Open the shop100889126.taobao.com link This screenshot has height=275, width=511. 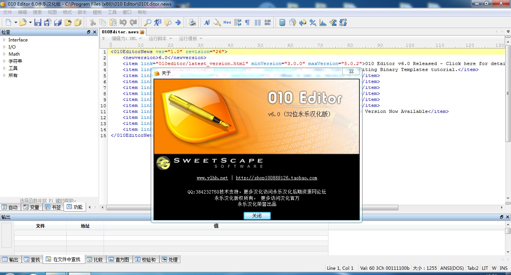coord(276,178)
